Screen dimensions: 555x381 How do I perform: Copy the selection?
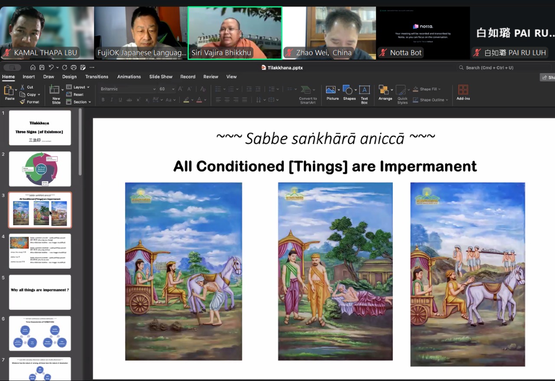tap(27, 94)
